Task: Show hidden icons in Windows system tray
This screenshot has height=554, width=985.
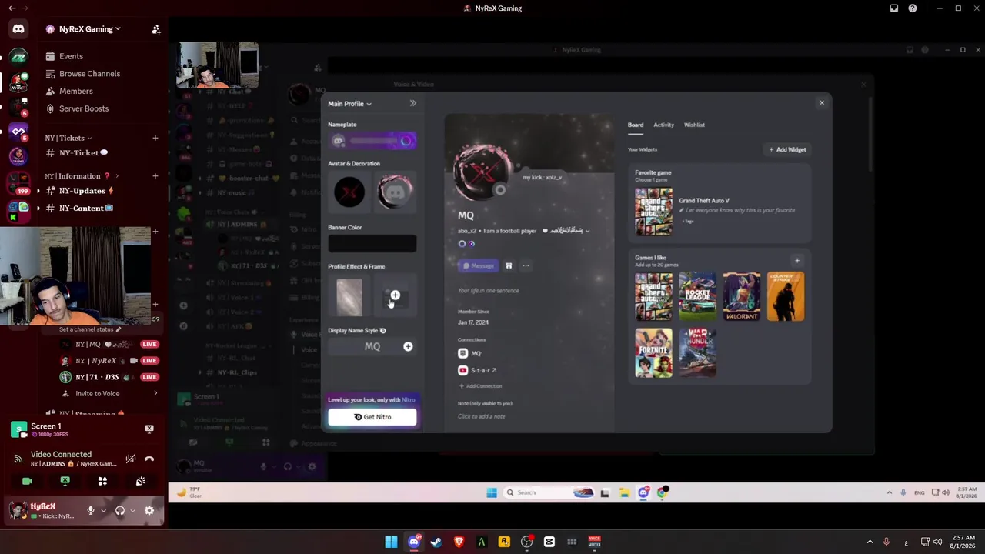Action: point(870,542)
